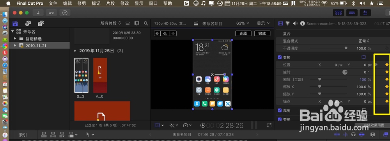Open the video inspector tab
The width and height of the screenshot is (390, 141).
(281, 23)
